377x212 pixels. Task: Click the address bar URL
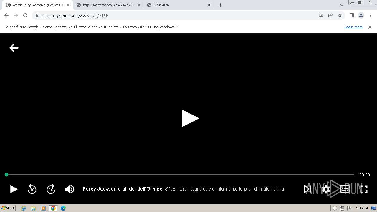(x=75, y=16)
